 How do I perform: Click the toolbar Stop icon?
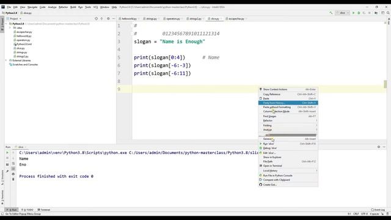pos(370,13)
